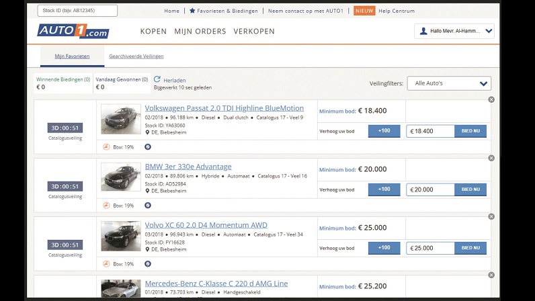Click the € 18.400 bid amount field
The image size is (535, 301).
[430, 131]
